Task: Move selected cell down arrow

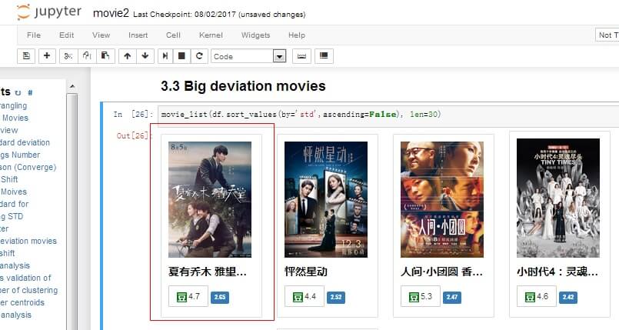Action: point(145,56)
